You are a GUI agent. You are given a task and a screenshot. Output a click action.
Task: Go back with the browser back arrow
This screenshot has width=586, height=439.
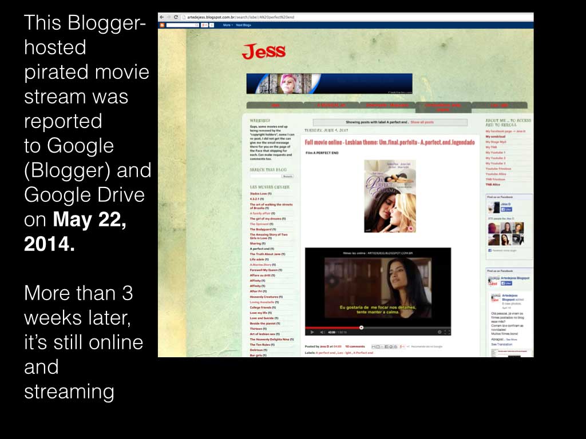tap(162, 17)
